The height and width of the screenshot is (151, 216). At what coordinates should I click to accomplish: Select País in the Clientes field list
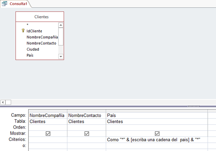tap(30, 55)
